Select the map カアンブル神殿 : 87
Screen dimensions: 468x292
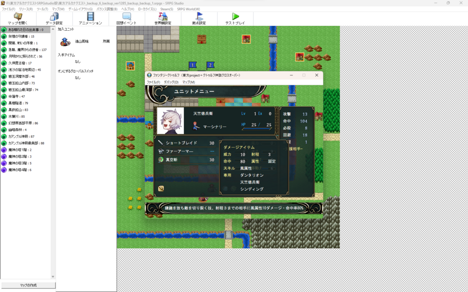(26, 136)
